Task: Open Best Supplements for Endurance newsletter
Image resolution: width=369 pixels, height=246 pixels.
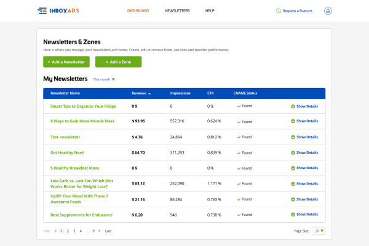Action: click(81, 215)
